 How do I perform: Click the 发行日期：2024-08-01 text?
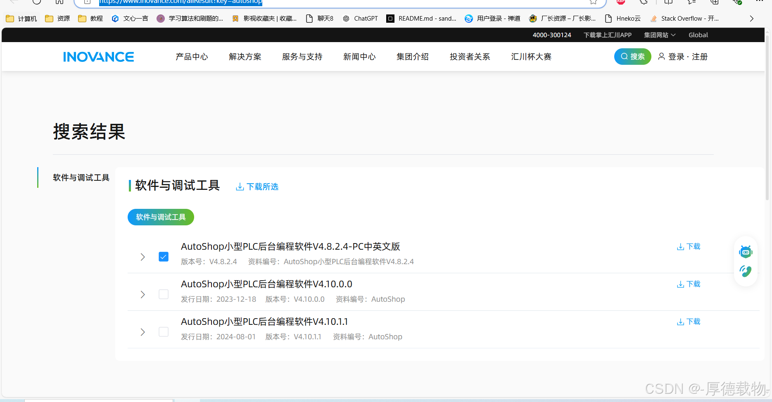[x=219, y=337]
